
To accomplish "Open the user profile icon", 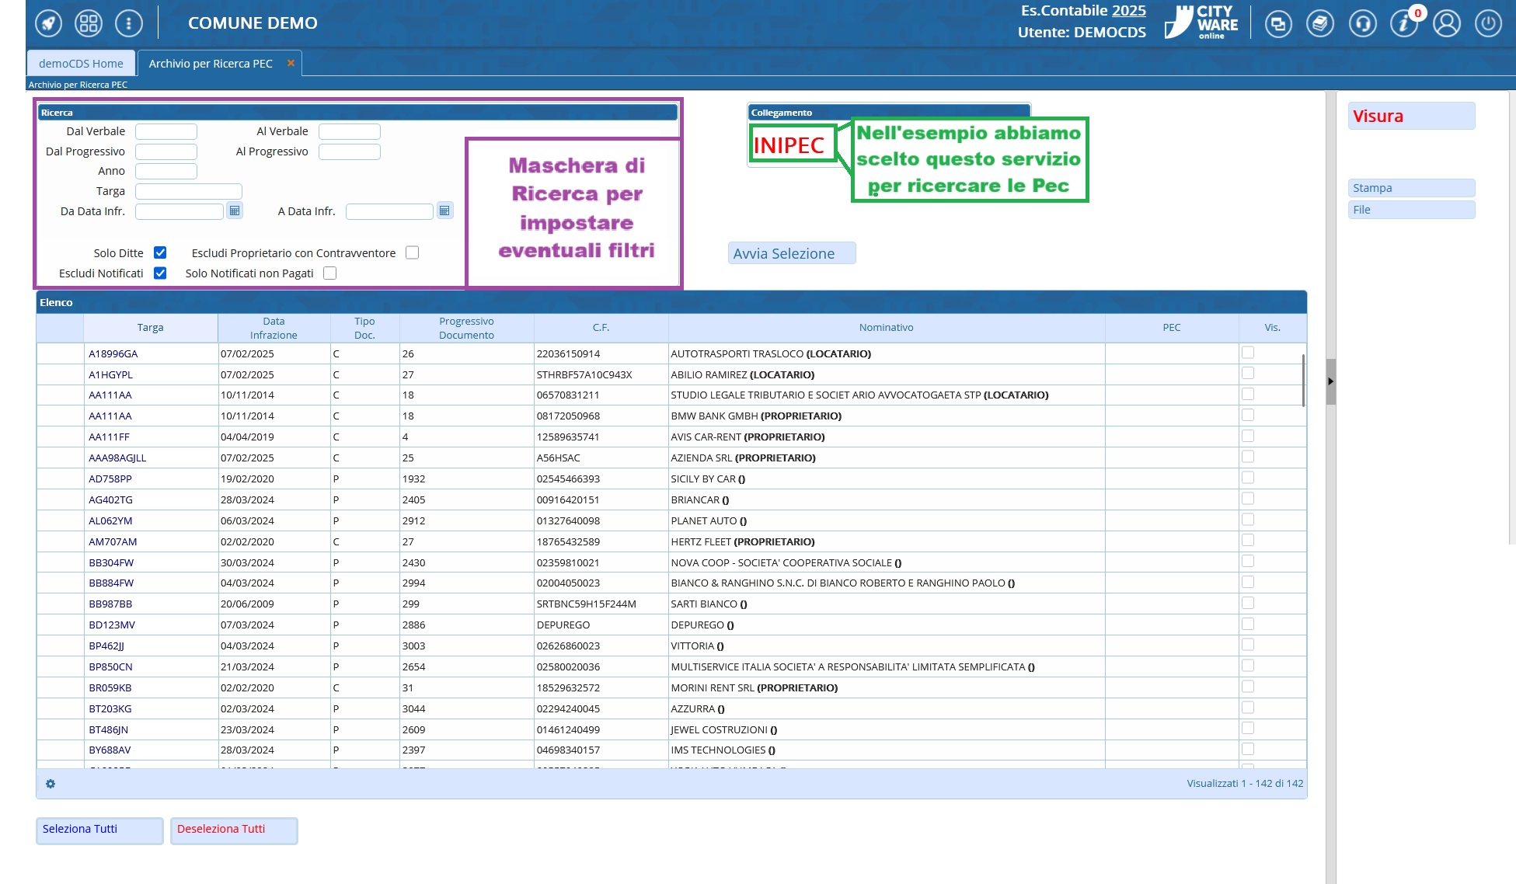I will coord(1447,23).
